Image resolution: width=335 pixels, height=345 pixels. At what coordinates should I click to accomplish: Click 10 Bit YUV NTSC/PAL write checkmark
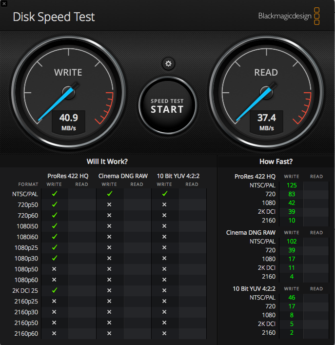pos(164,194)
